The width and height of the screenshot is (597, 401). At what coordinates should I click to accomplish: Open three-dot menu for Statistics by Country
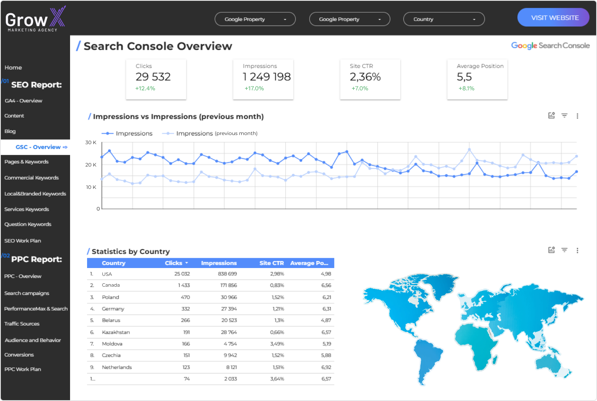click(x=577, y=250)
